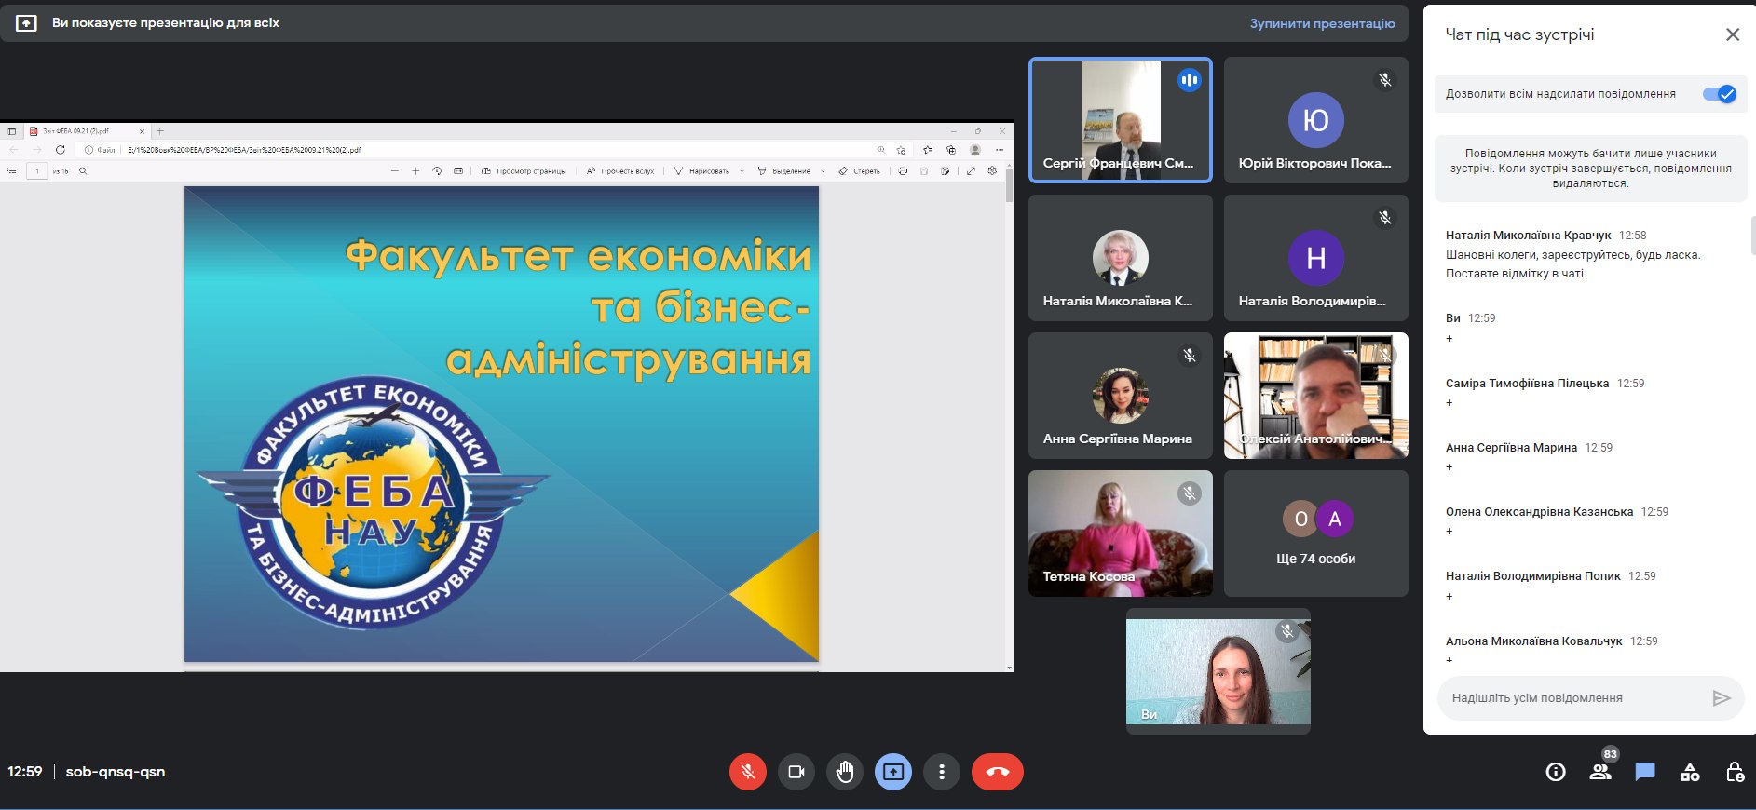Click meeting code sob-qnsq-qsn

coord(116,772)
